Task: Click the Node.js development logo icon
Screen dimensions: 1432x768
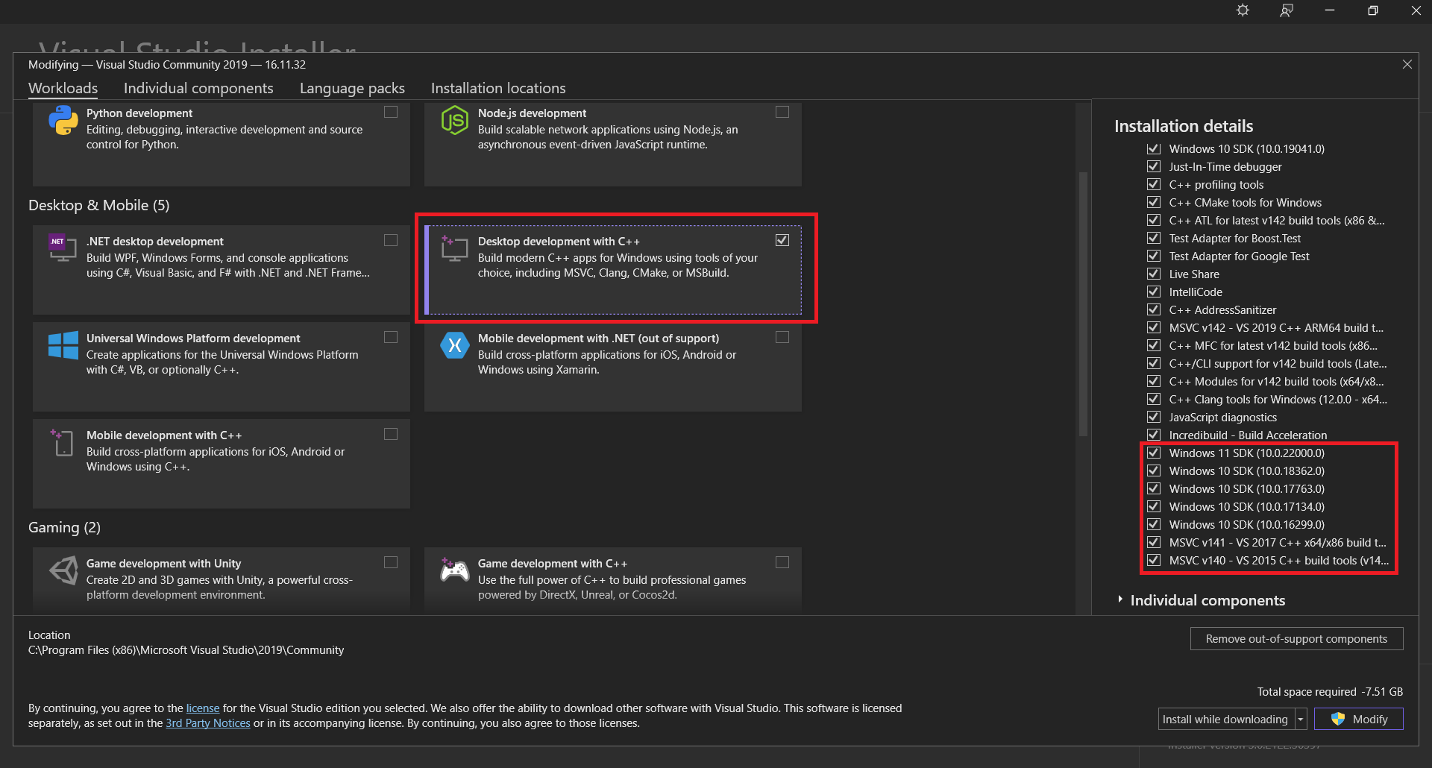Action: tap(454, 120)
